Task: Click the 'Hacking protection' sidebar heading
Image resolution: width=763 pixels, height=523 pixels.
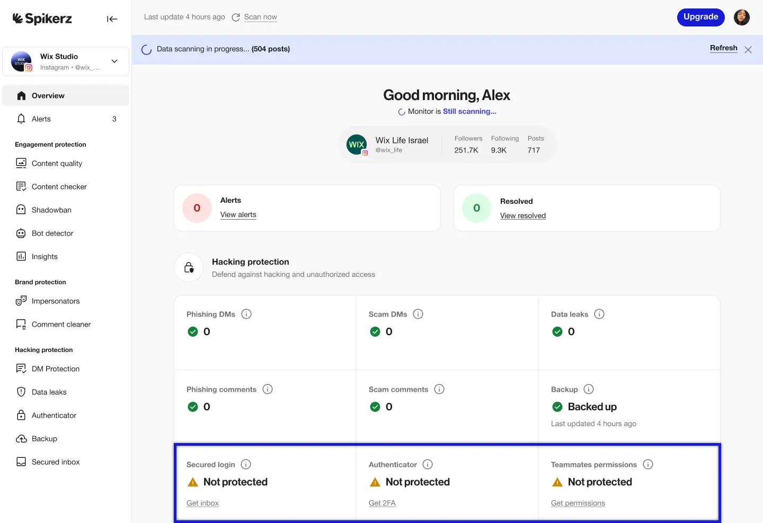Action: click(44, 350)
